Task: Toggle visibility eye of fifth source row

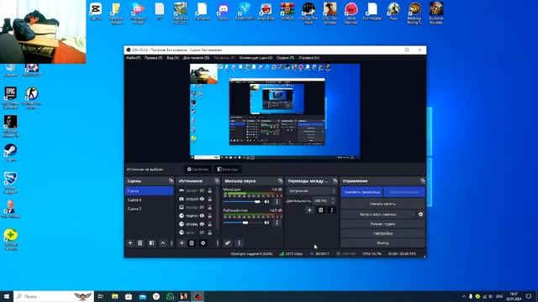Action: [202, 224]
